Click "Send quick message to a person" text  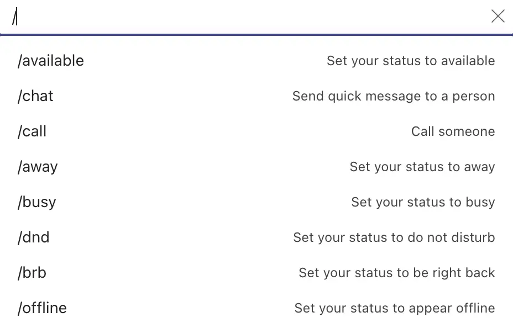(x=394, y=96)
